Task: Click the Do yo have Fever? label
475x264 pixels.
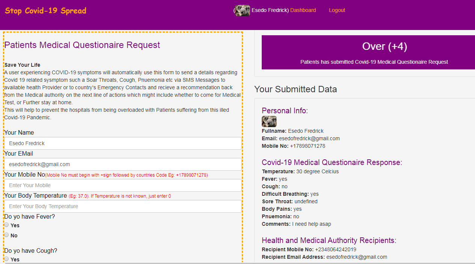Action: [30, 216]
